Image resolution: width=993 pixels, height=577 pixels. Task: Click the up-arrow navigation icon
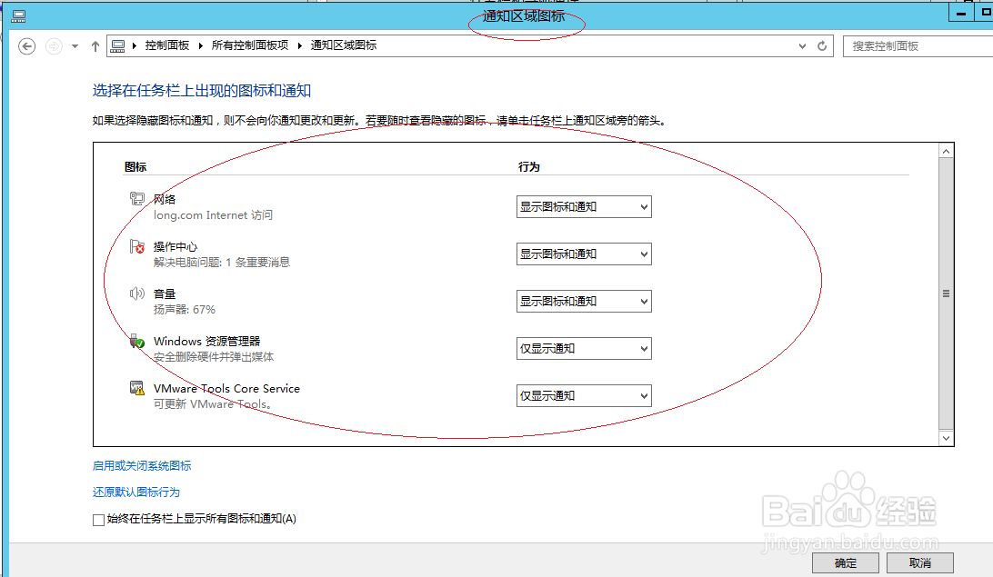point(95,45)
